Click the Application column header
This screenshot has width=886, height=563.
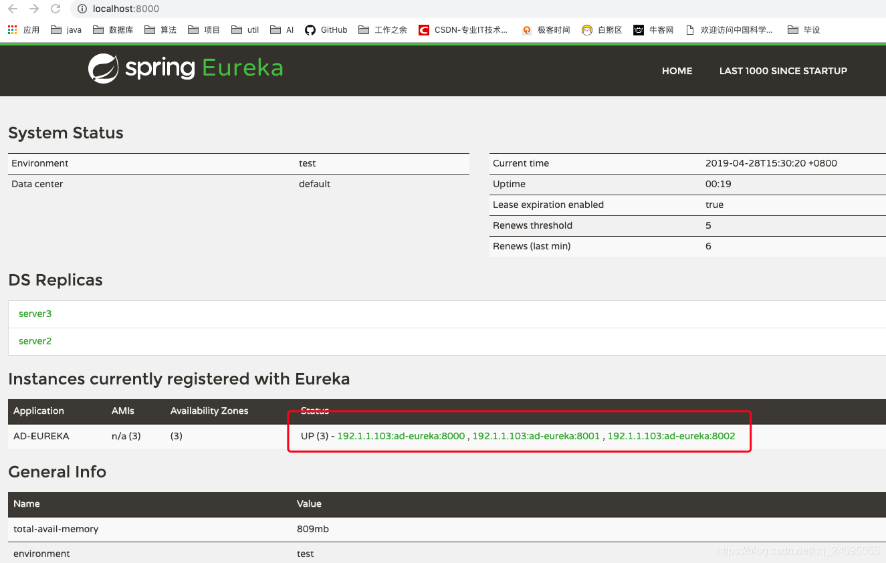click(39, 411)
